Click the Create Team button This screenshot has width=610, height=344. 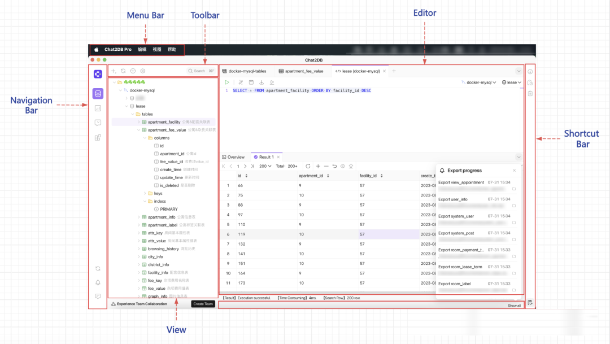click(x=203, y=304)
